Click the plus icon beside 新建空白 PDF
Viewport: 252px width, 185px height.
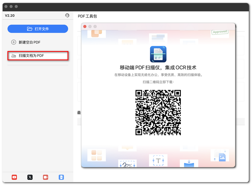(14, 42)
